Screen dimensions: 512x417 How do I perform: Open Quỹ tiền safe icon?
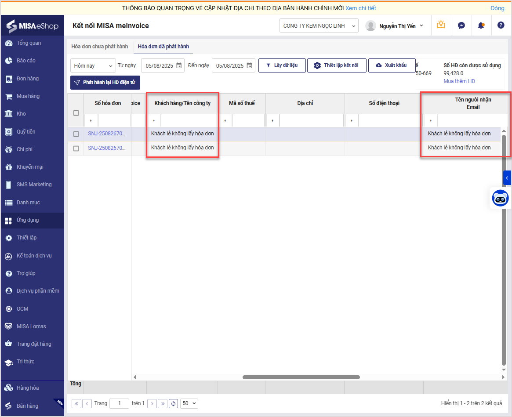9,132
